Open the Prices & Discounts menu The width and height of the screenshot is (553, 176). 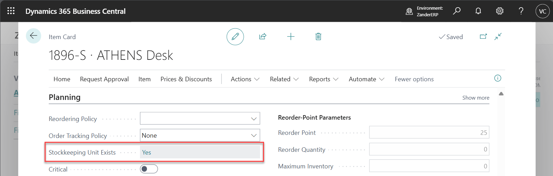coord(186,79)
